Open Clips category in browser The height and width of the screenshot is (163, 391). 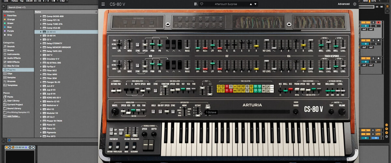coord(10,74)
